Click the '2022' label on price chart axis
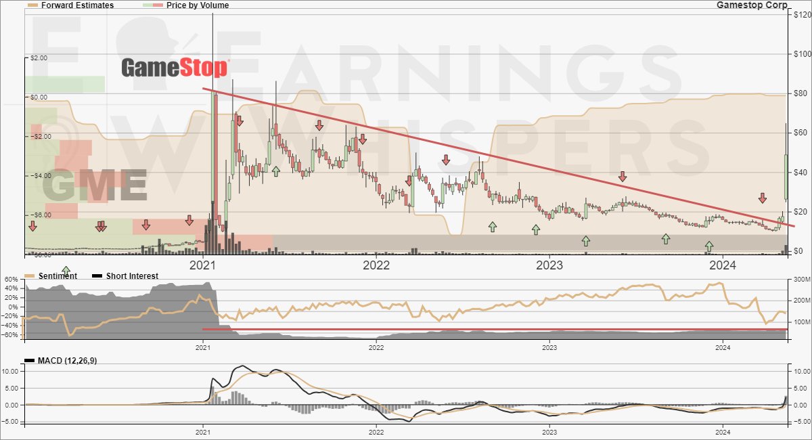 [377, 265]
